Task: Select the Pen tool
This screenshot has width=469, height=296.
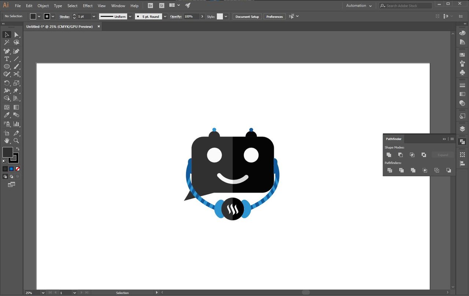Action: [x=7, y=51]
